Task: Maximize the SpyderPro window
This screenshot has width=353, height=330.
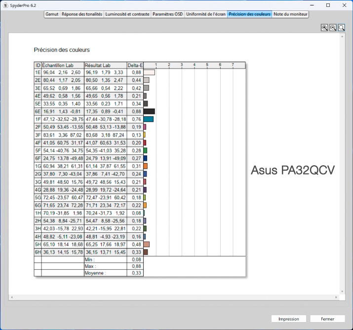Action: click(328, 5)
